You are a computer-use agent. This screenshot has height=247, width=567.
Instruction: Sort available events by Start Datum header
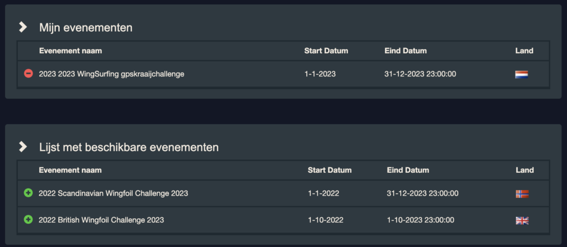330,170
